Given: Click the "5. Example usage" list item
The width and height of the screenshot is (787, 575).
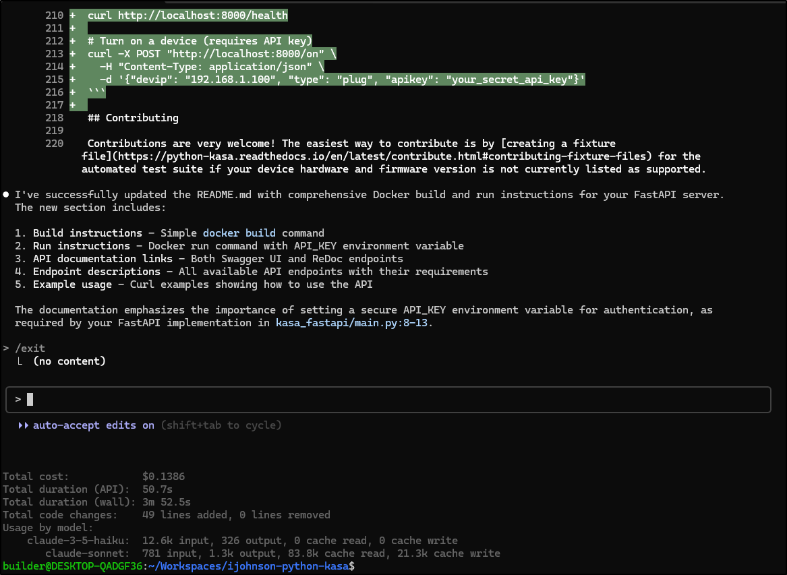Looking at the screenshot, I should [x=194, y=284].
